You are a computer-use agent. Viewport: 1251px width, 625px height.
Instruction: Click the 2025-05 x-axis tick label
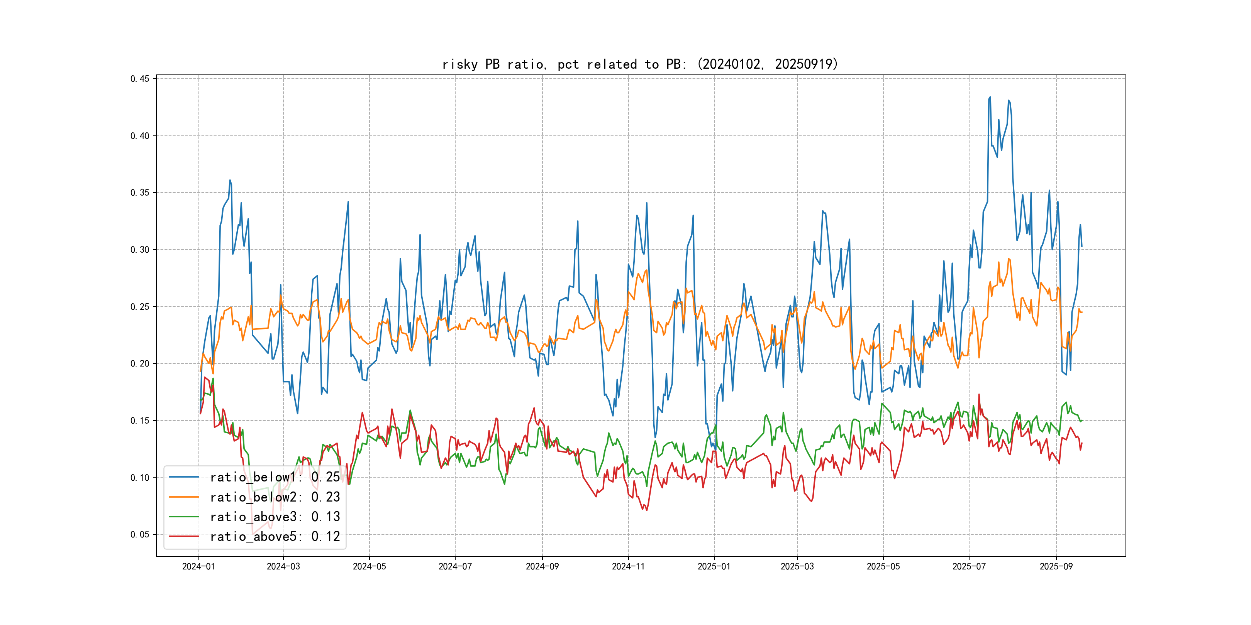(883, 566)
